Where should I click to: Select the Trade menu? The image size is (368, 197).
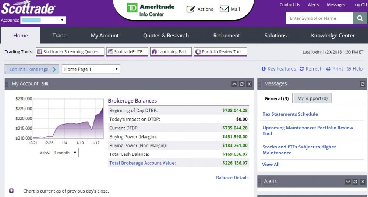(x=59, y=36)
